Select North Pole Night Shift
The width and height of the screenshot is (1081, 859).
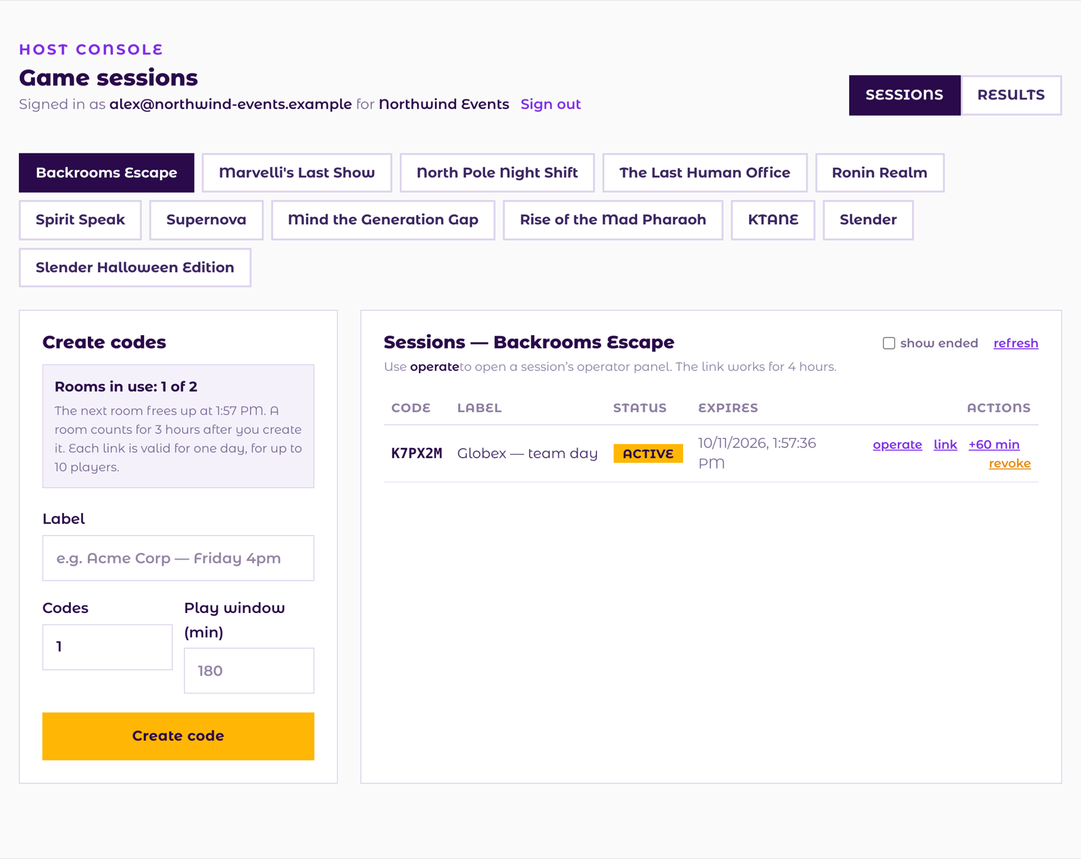pos(497,173)
